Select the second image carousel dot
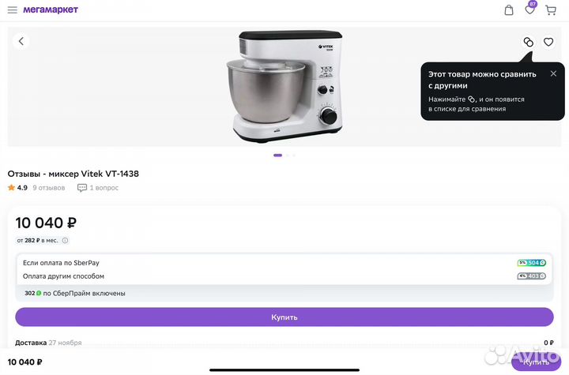The width and height of the screenshot is (569, 375). pyautogui.click(x=288, y=156)
